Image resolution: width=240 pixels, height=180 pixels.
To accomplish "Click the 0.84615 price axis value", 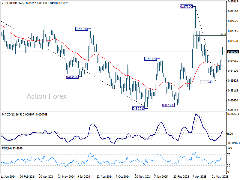I will (233, 61).
